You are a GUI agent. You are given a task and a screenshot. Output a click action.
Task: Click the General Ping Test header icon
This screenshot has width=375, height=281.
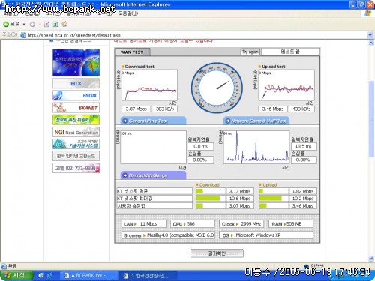[x=124, y=121]
